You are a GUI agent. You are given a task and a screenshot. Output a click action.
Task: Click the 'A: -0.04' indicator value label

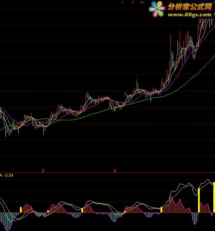(x=6, y=175)
